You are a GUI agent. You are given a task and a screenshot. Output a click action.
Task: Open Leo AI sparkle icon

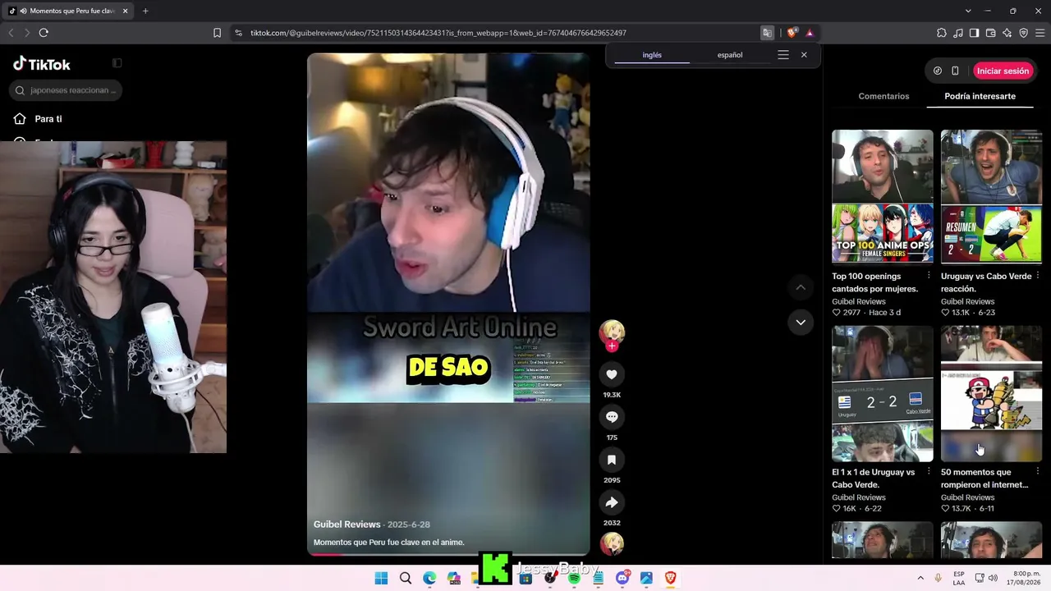coord(1007,33)
